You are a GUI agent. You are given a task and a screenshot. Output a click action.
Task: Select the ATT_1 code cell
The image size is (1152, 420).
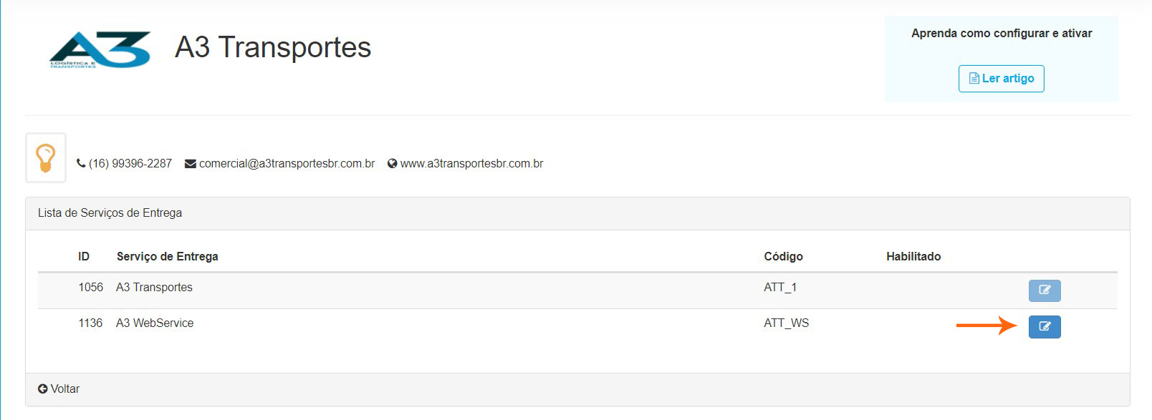[780, 287]
